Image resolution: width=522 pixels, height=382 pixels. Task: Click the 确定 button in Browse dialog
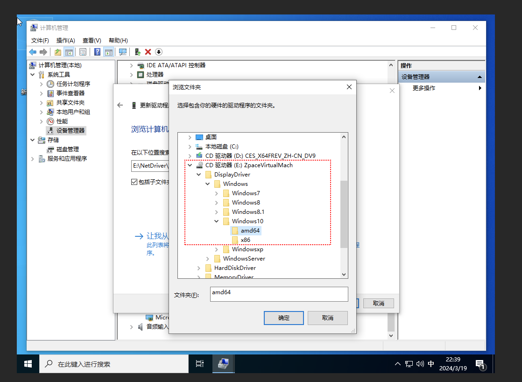click(283, 318)
